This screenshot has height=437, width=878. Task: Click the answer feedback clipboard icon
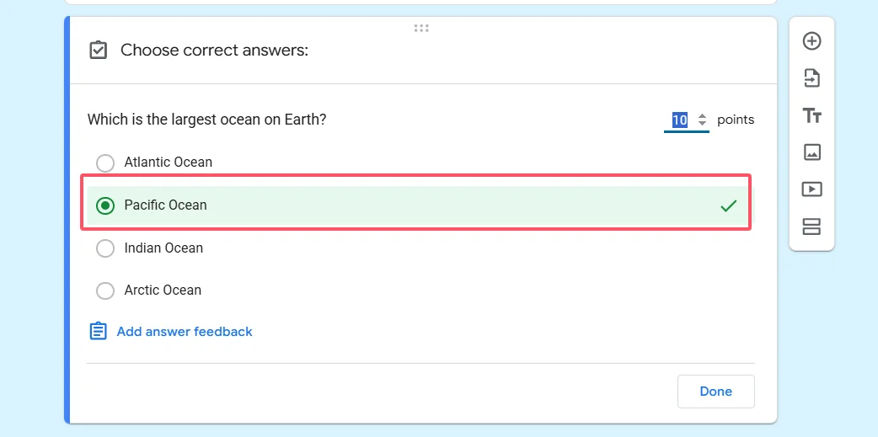(99, 331)
